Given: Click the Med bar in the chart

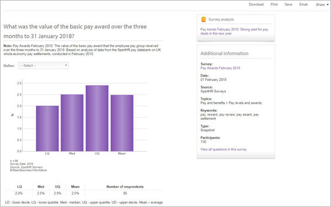Looking at the screenshot, I should tap(72, 123).
